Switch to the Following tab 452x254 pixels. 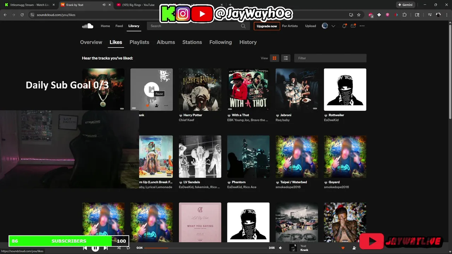[221, 42]
